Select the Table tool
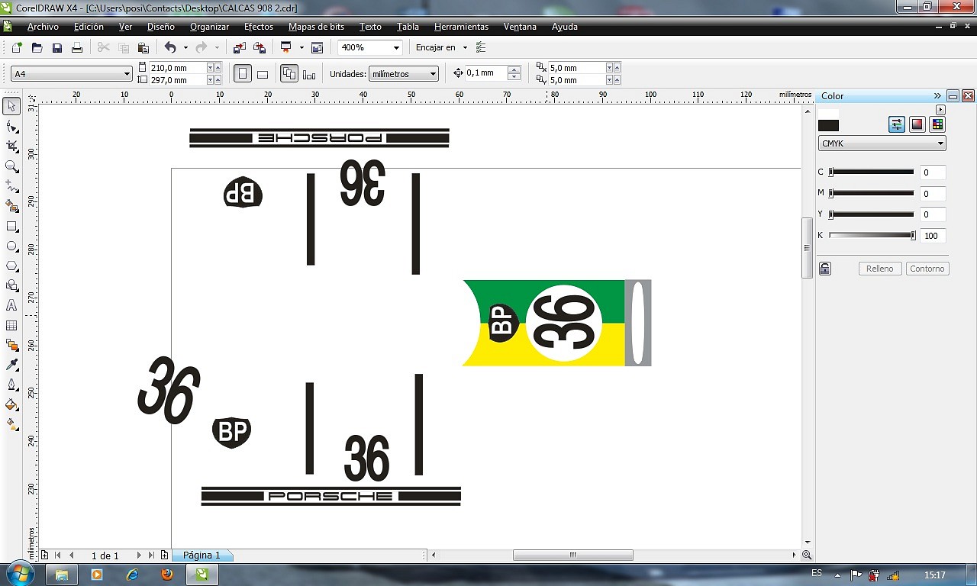Viewport: 977px width, 586px height. coord(11,326)
